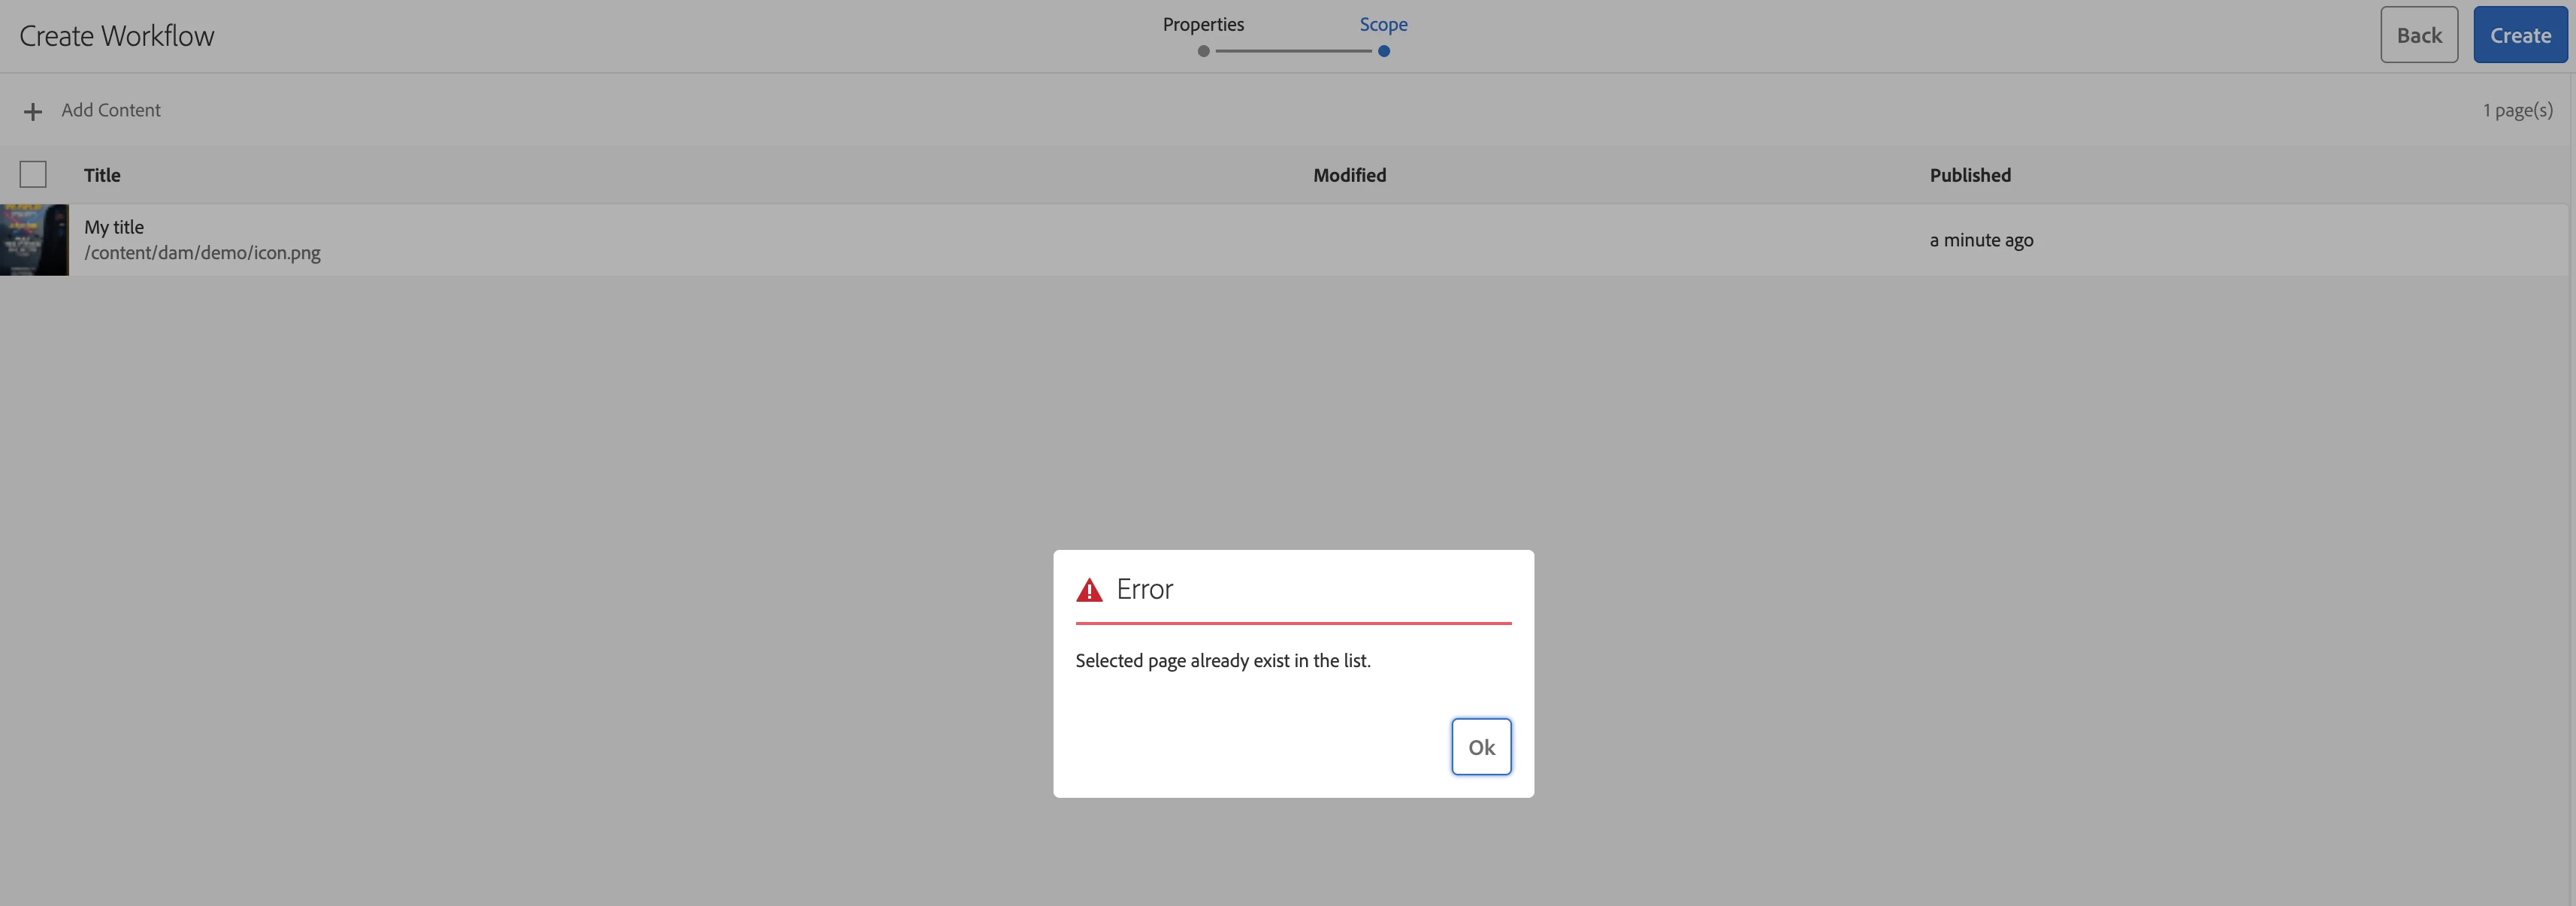Click the 'Selected page already exist' message
Image resolution: width=2576 pixels, height=906 pixels.
1222,661
